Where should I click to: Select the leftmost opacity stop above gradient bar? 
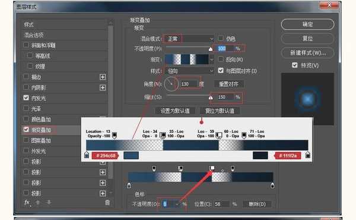point(154,168)
